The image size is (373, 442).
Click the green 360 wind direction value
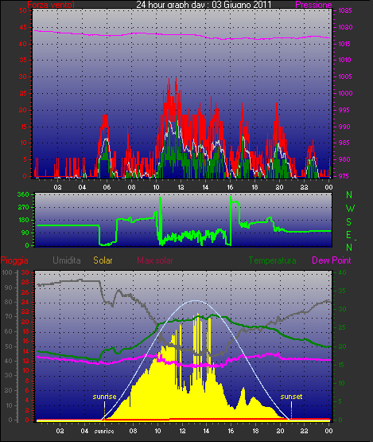pyautogui.click(x=23, y=194)
